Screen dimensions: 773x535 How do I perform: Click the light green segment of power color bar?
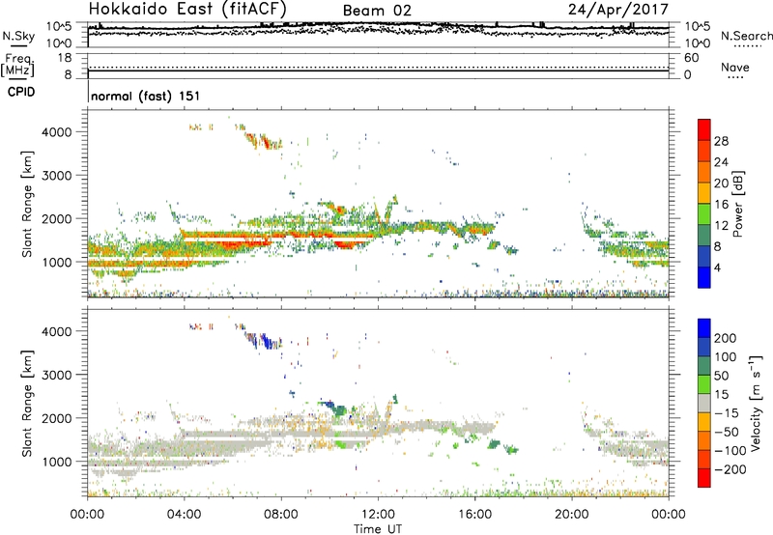click(x=704, y=213)
